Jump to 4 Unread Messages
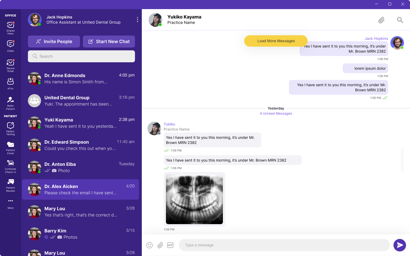Screen dimensions: 410x256 [x=276, y=113]
